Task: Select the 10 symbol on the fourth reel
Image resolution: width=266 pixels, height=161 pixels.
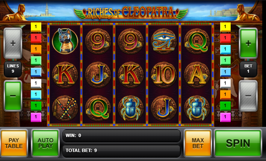Action: click(164, 75)
